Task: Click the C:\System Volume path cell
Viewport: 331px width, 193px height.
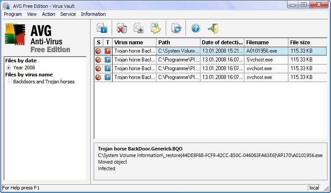Action: click(178, 51)
